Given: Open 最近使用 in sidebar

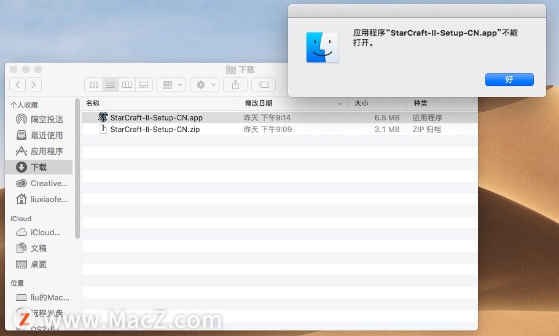Looking at the screenshot, I should click(40, 135).
